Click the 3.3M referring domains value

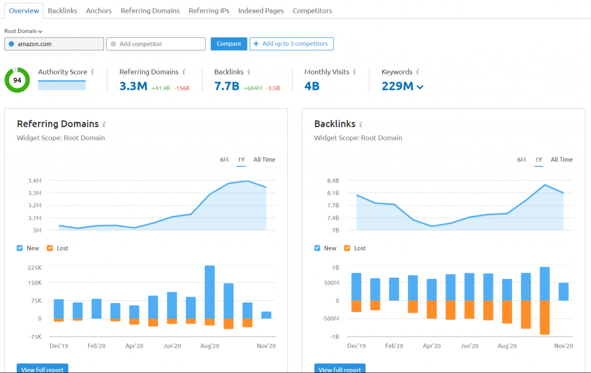click(133, 87)
